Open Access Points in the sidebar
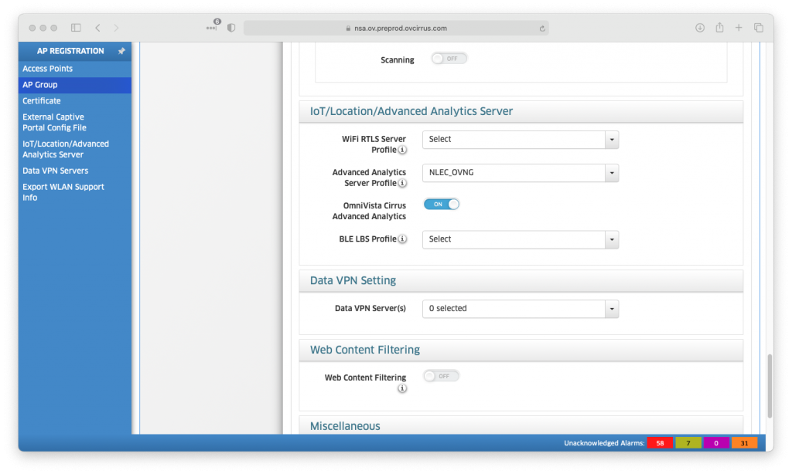This screenshot has height=474, width=792. point(47,69)
